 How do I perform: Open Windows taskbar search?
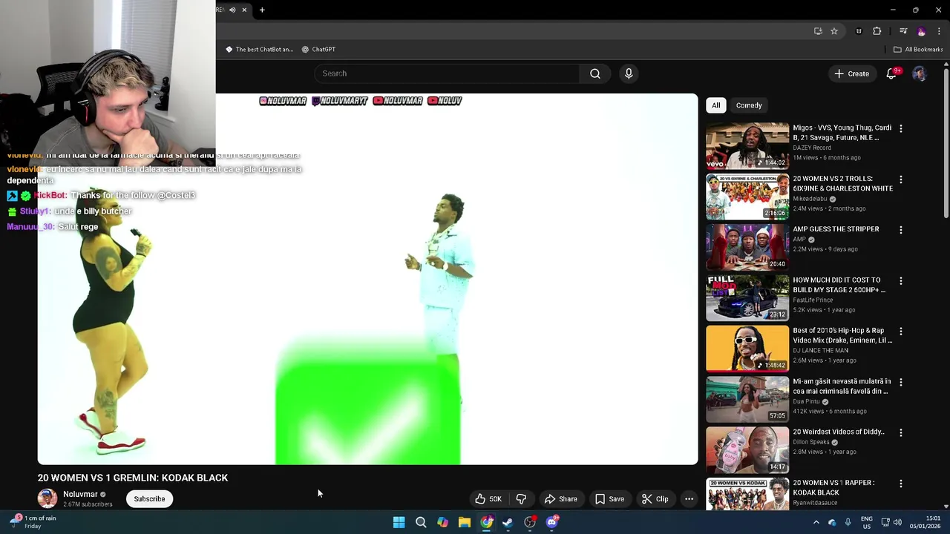tap(421, 522)
